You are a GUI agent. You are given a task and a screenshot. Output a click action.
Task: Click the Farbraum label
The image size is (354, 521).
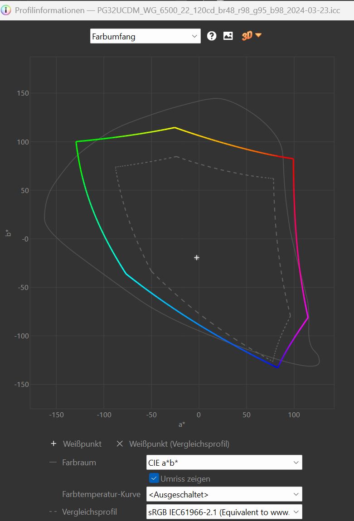point(79,463)
